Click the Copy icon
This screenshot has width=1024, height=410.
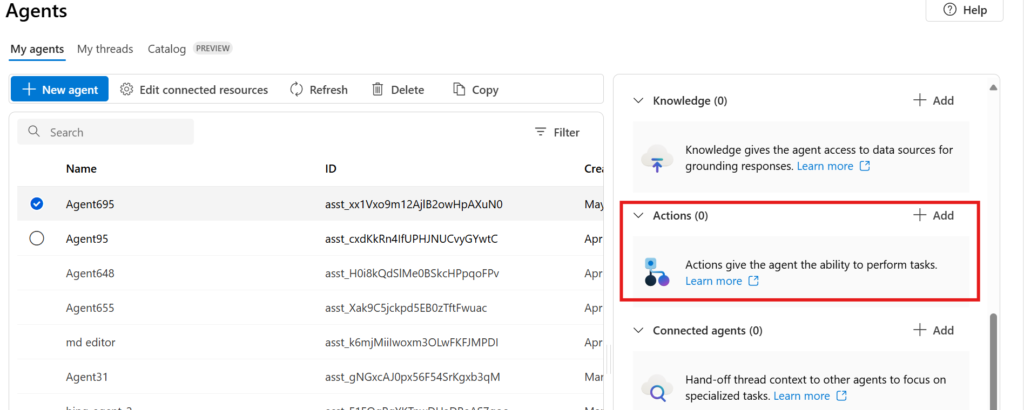pyautogui.click(x=459, y=90)
